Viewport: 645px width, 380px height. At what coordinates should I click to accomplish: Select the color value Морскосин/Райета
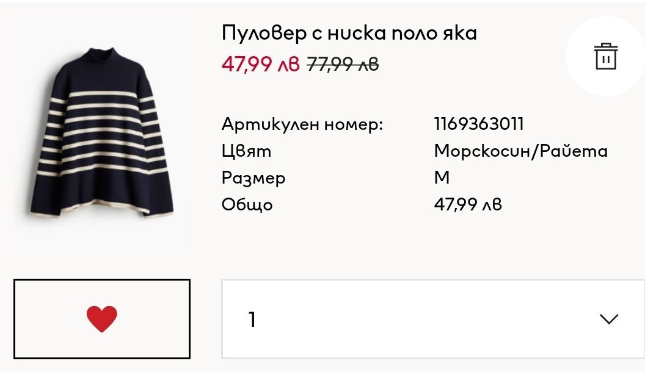point(520,151)
